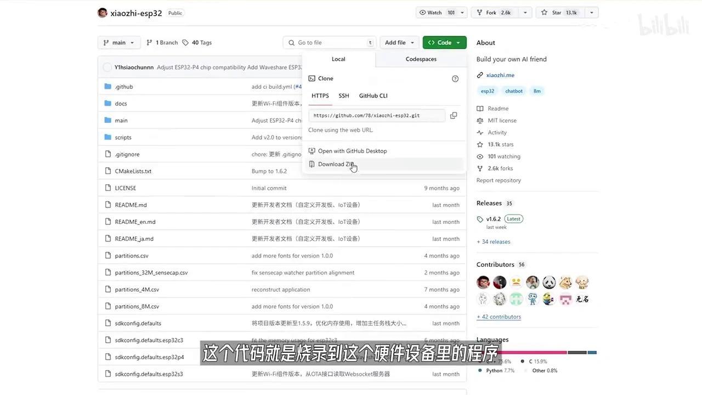Open the + 34 releases link
The image size is (702, 395).
click(494, 242)
